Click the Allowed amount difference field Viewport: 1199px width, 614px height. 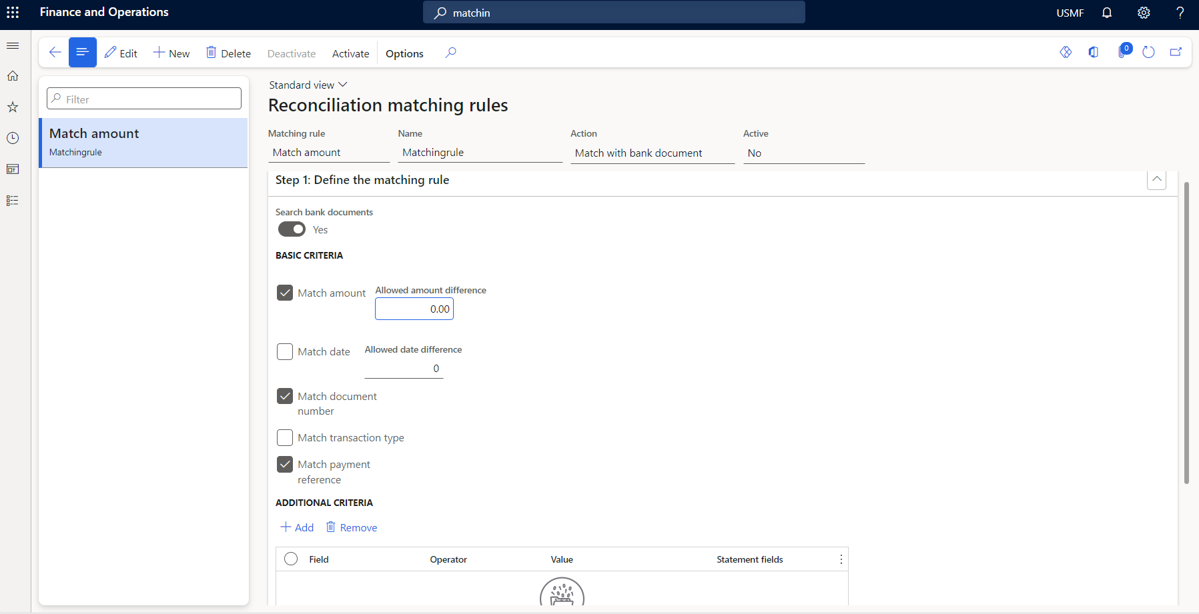[x=414, y=309]
